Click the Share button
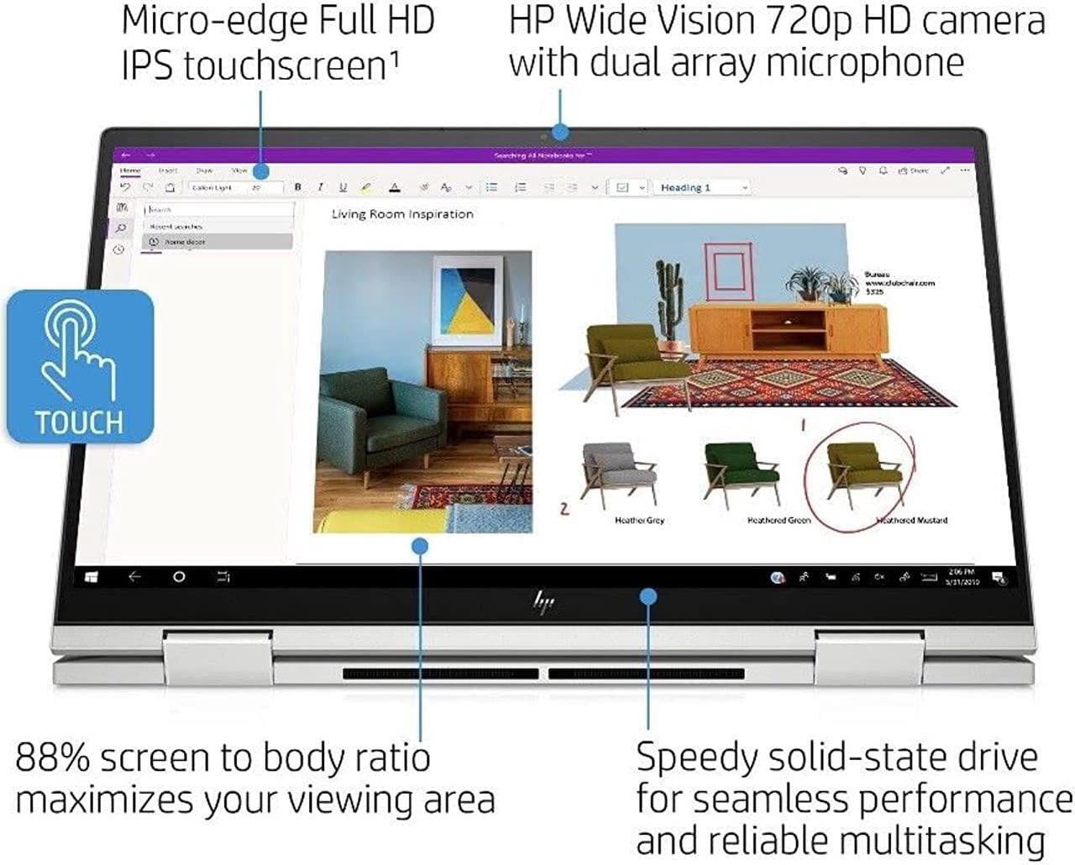 (914, 170)
